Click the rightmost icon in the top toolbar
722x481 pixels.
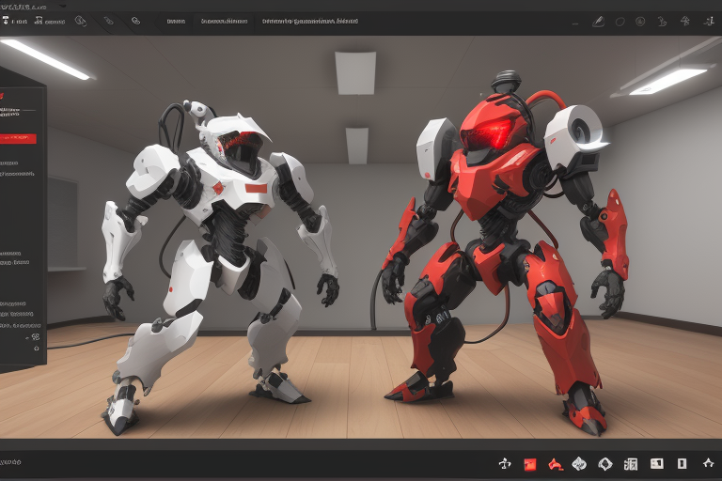tap(709, 20)
